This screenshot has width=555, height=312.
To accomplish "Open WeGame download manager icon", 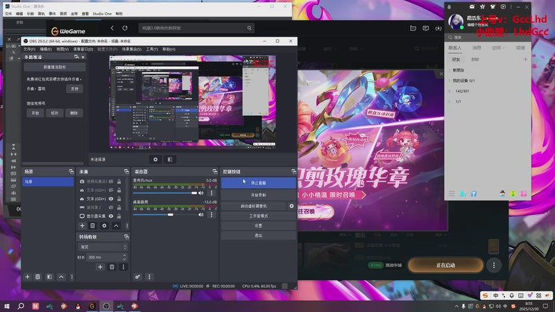I will pos(438,28).
